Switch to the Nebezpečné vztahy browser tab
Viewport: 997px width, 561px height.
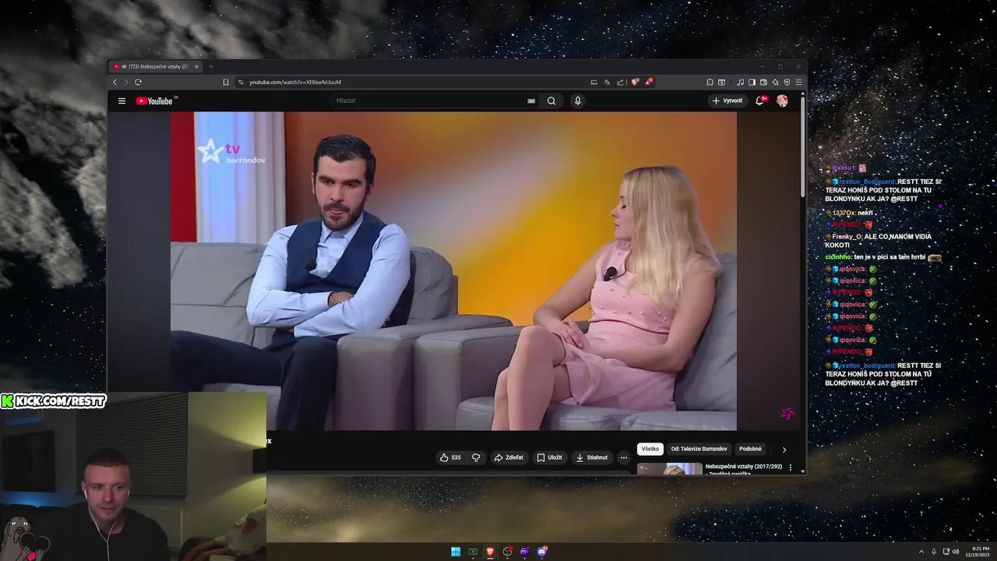[156, 66]
